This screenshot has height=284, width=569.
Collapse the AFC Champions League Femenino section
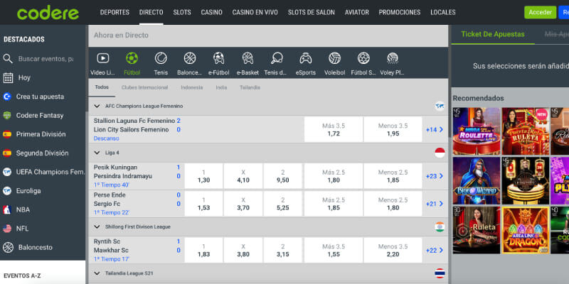[x=97, y=106]
